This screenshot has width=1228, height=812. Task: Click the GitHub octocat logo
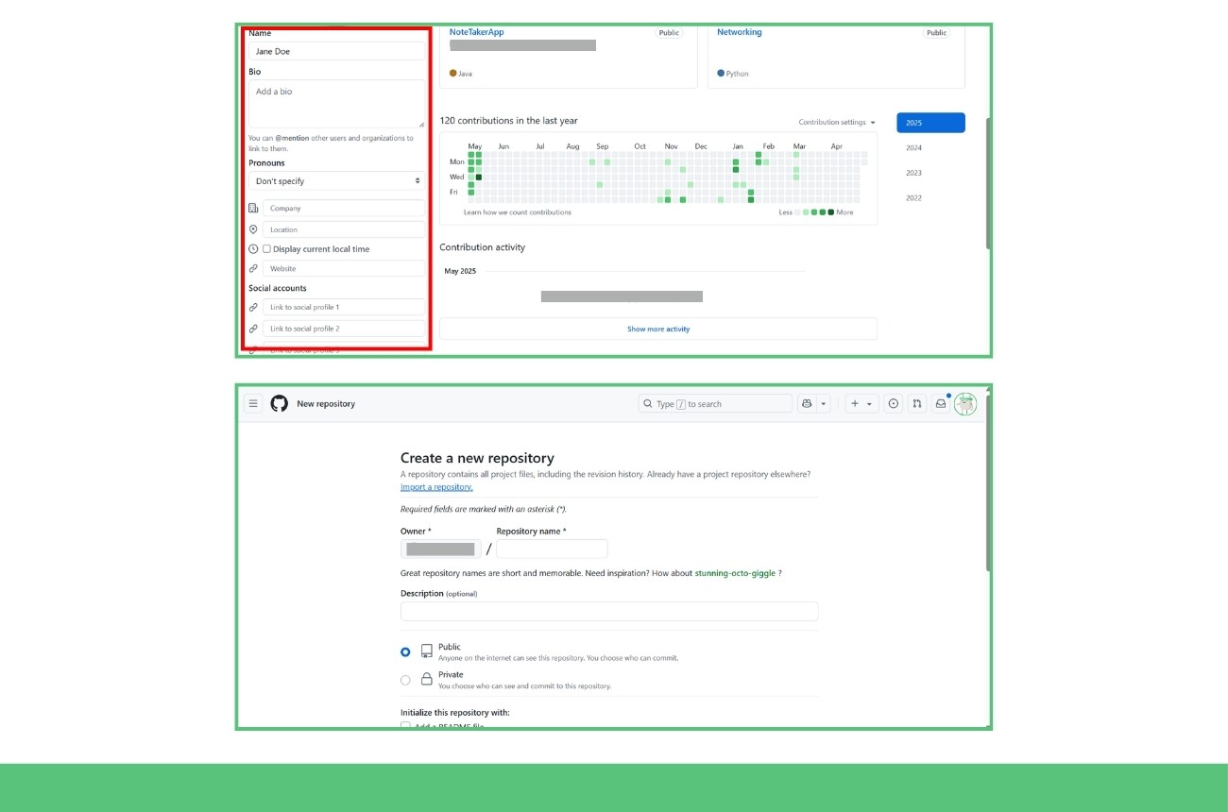(x=279, y=403)
